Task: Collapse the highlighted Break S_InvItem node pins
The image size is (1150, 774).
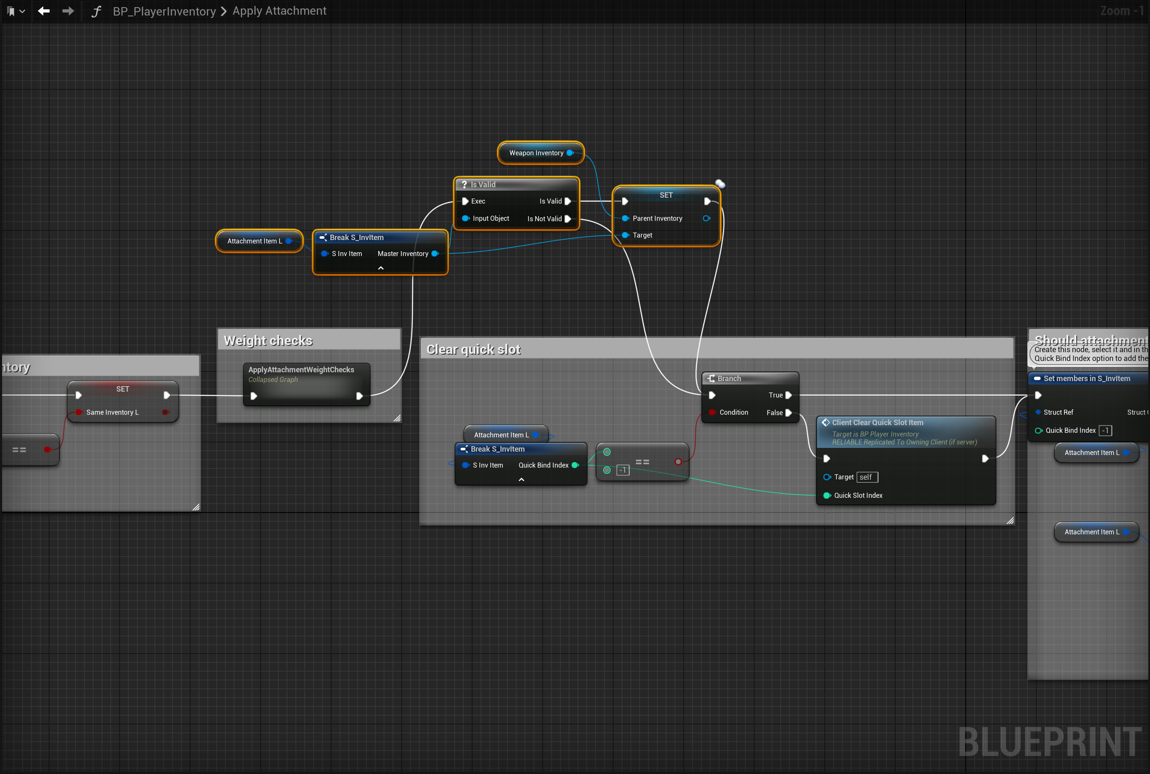Action: (381, 268)
